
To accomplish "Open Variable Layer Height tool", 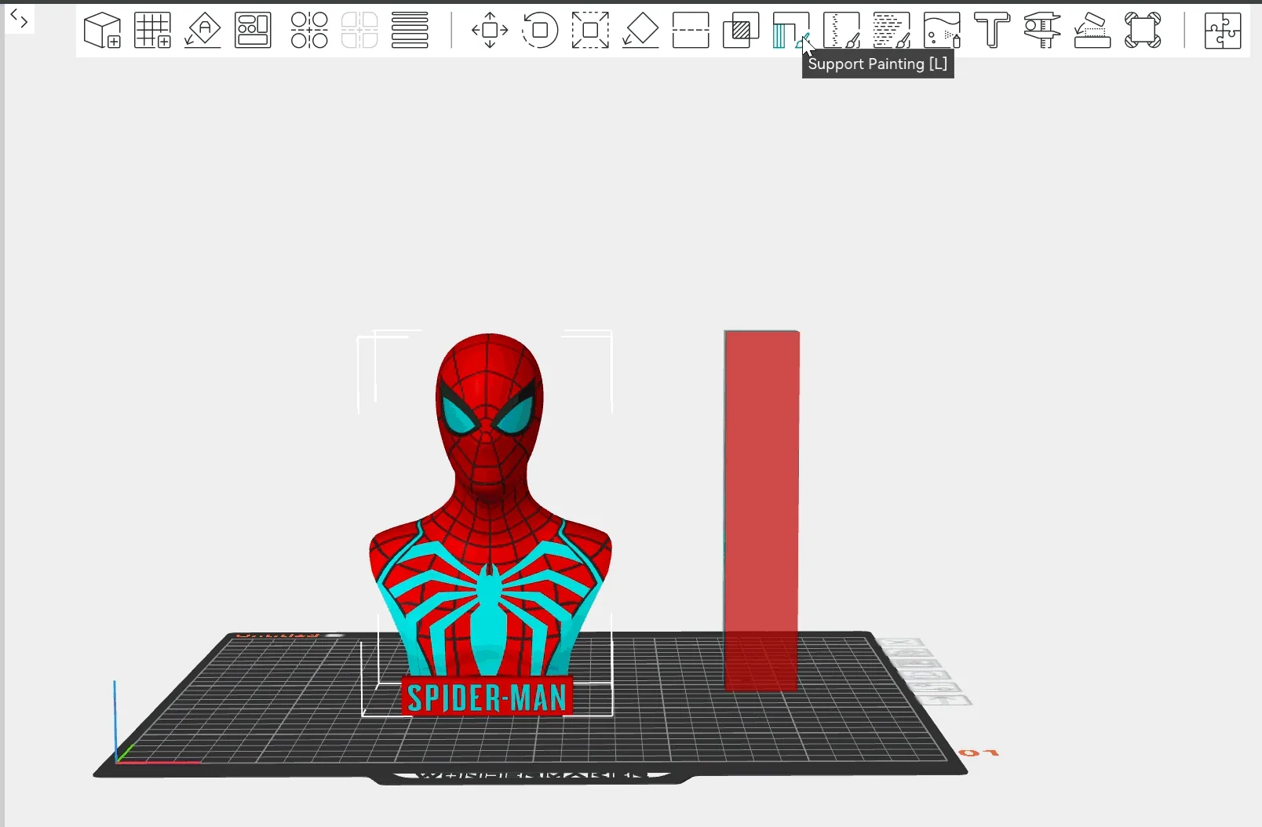I will tap(410, 31).
